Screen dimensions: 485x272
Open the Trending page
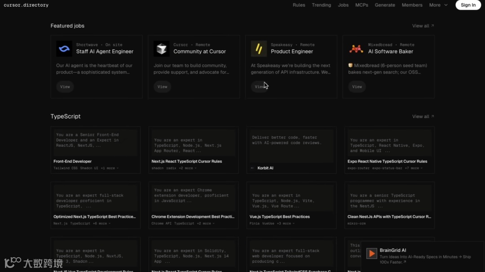coord(321,5)
